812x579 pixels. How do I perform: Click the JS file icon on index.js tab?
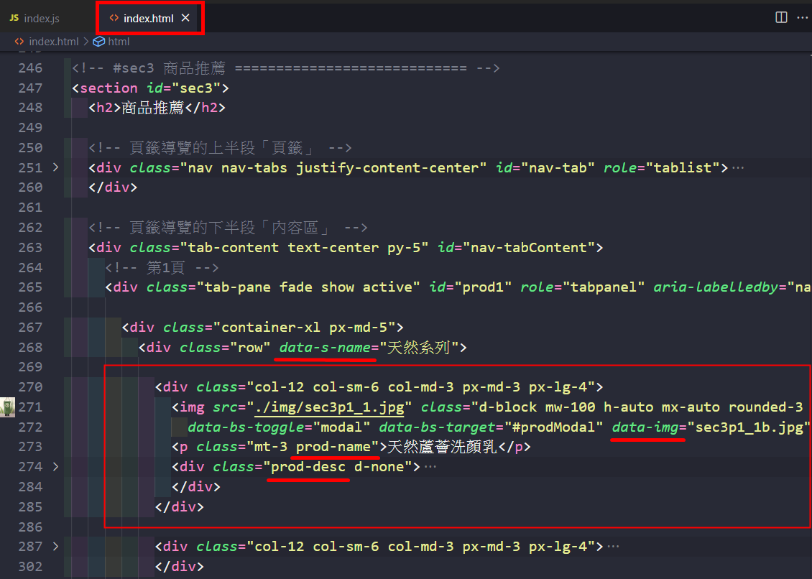pos(14,18)
